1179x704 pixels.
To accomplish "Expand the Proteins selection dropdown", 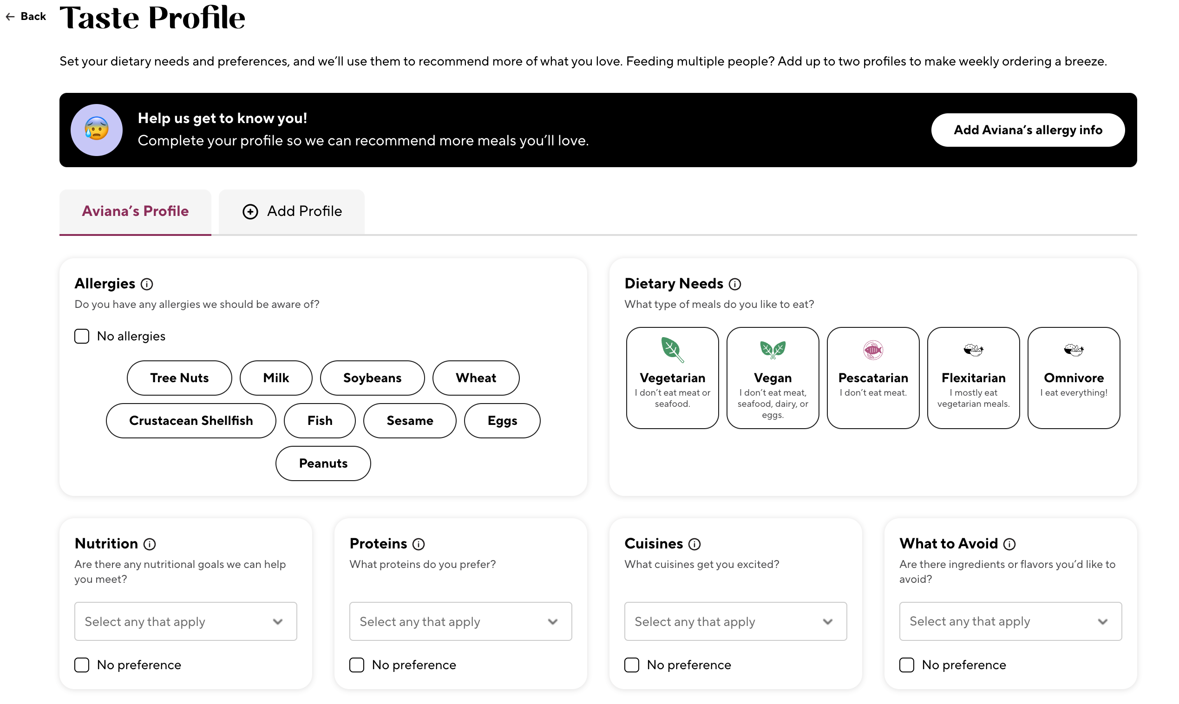I will pos(460,621).
